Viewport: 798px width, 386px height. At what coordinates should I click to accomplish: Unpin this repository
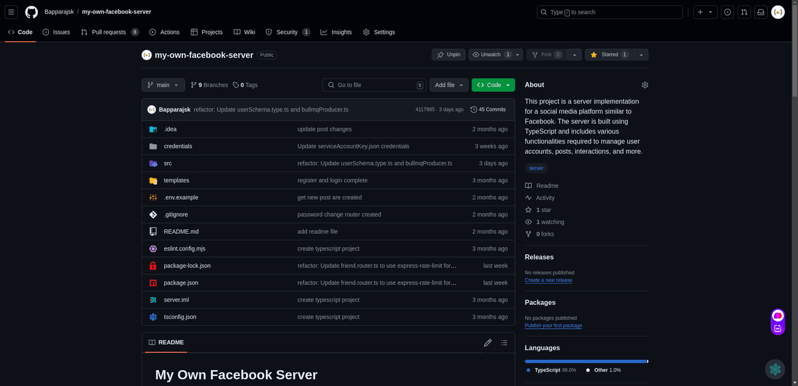coord(448,54)
